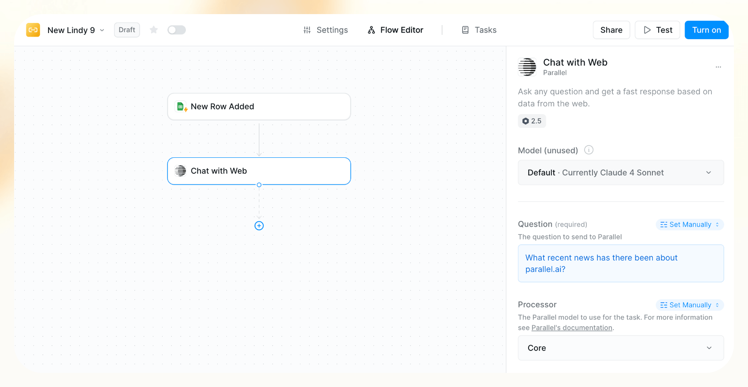Screen dimensions: 748x387
Task: Open Parallel's documentation link
Action: pyautogui.click(x=572, y=327)
